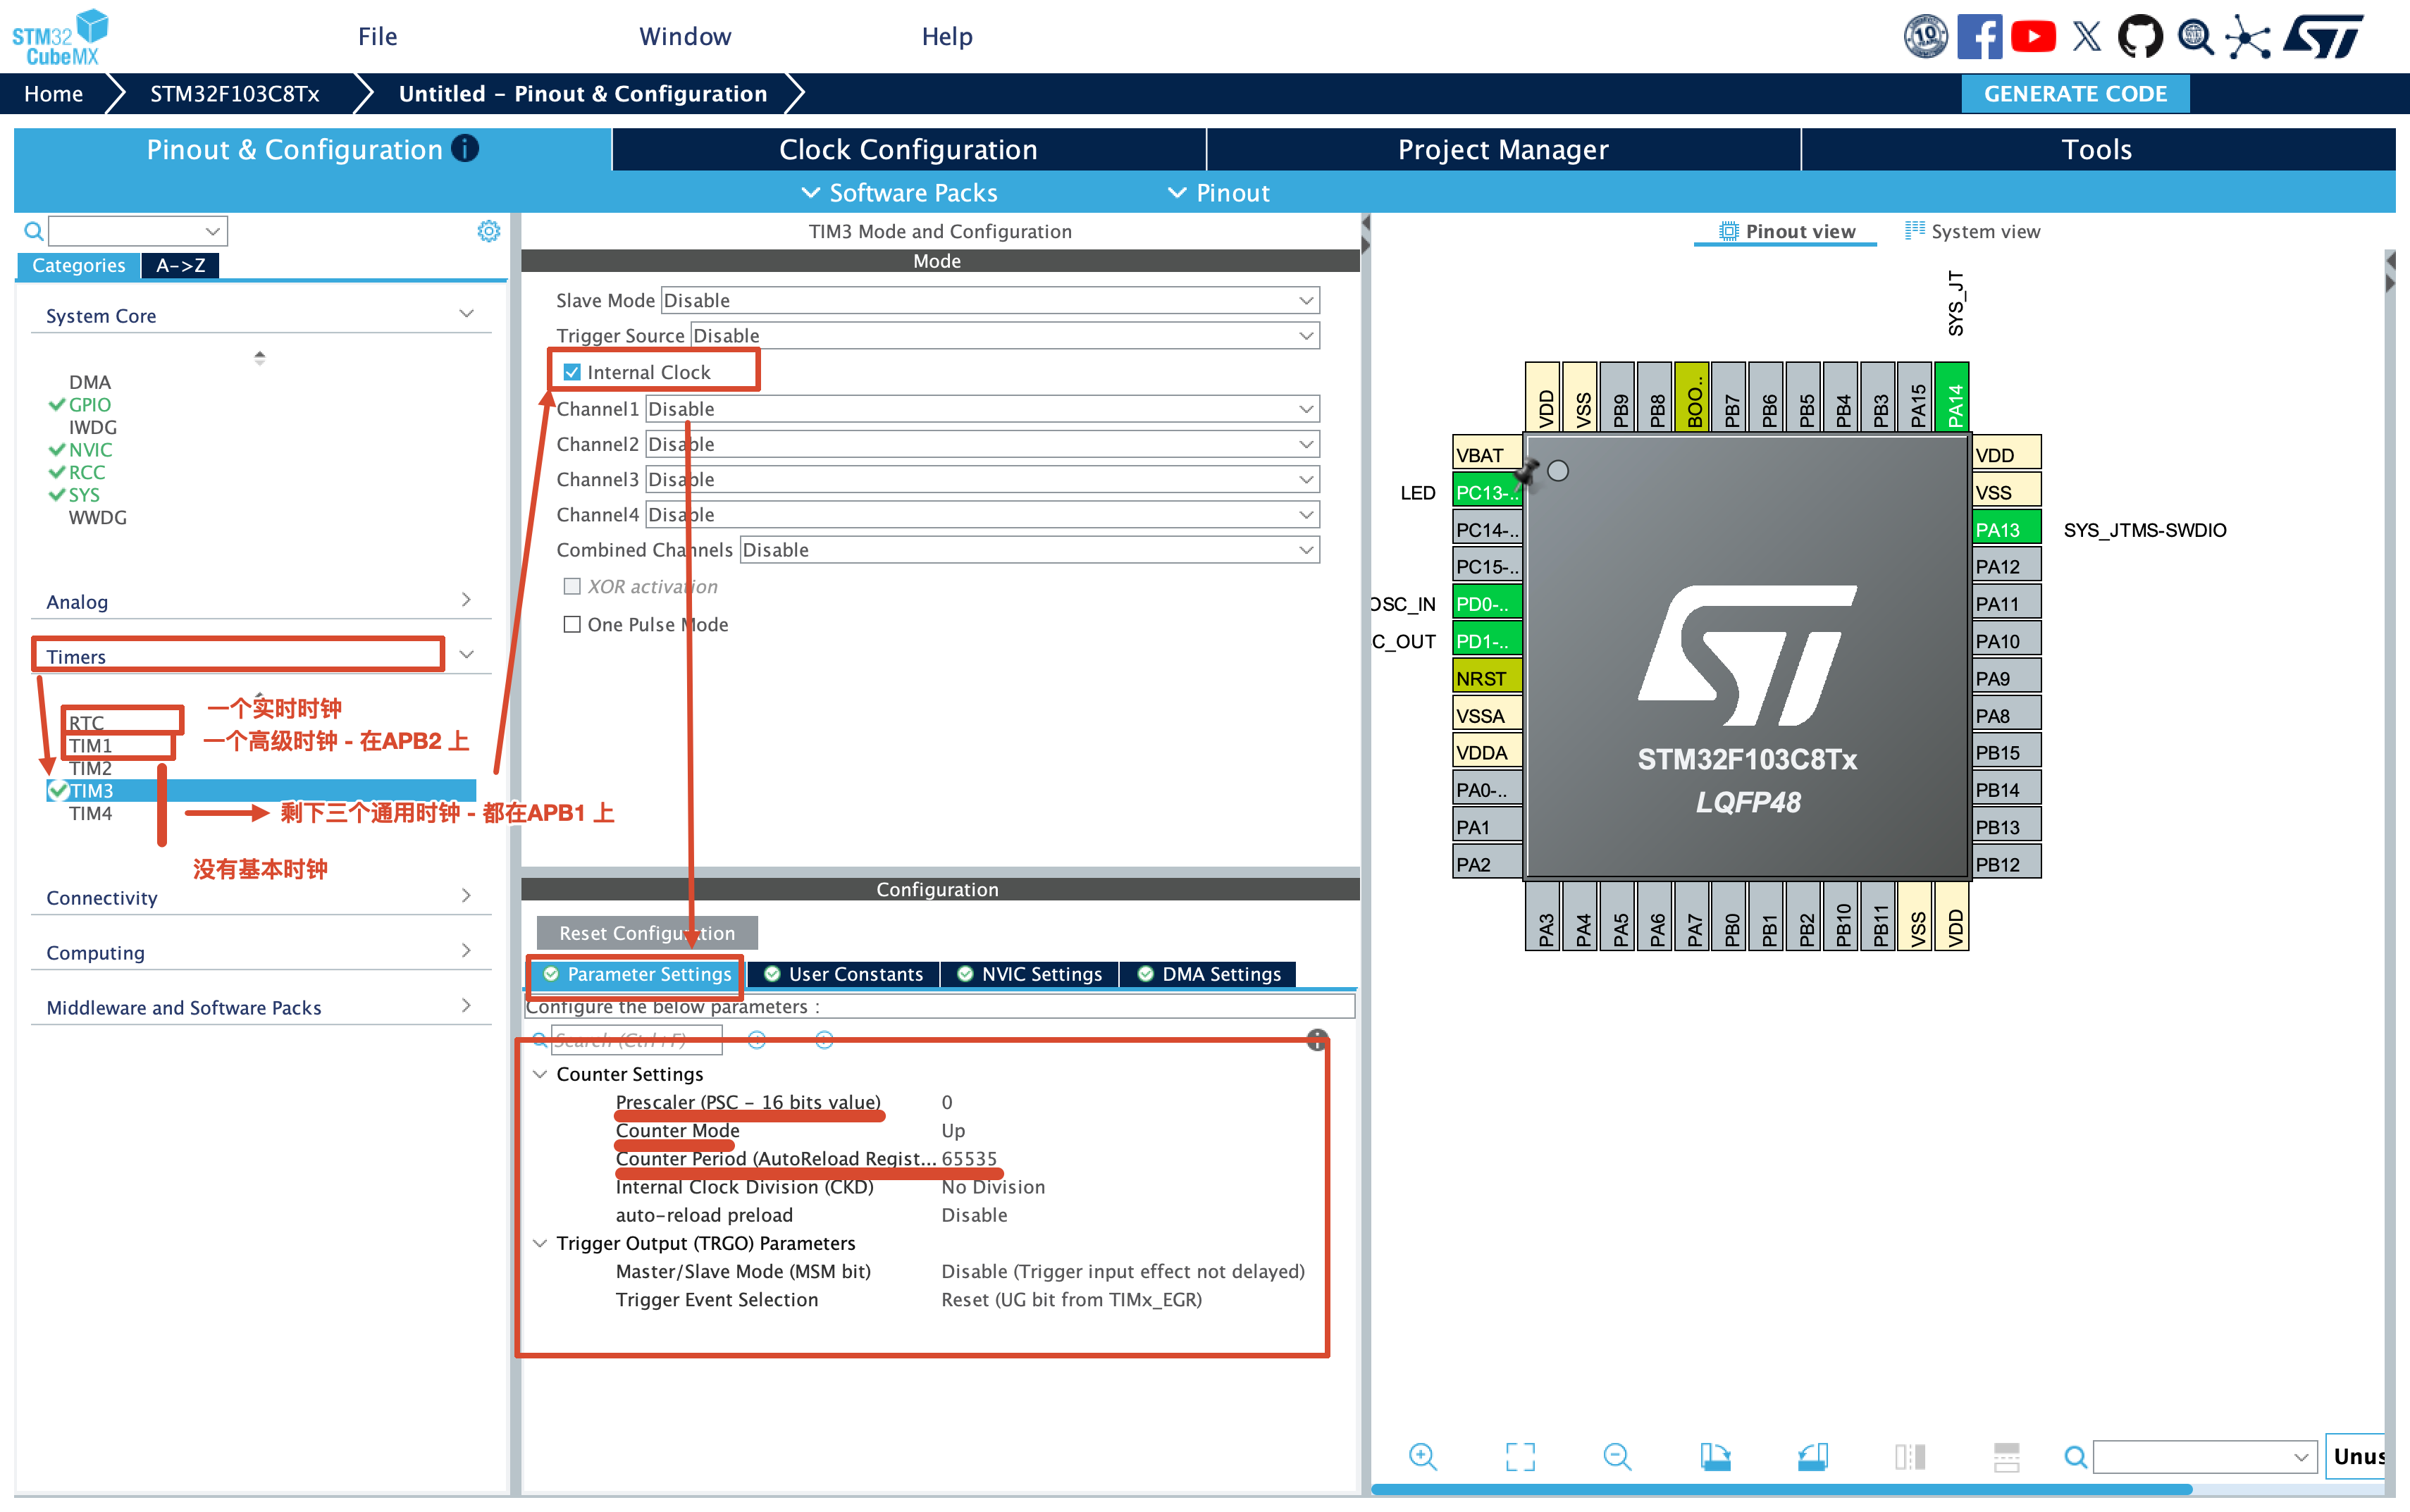Toggle the Internal Clock checkbox
The height and width of the screenshot is (1512, 2410).
(572, 372)
